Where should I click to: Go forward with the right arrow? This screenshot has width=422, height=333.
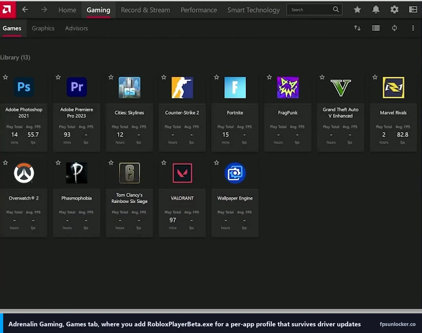[44, 9]
